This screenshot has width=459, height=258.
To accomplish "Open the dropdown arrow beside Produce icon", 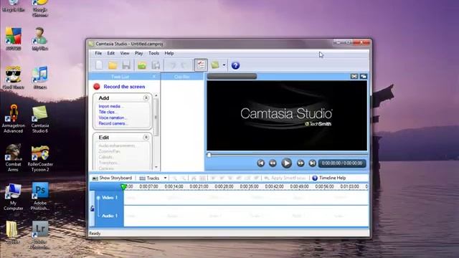I will click(224, 65).
